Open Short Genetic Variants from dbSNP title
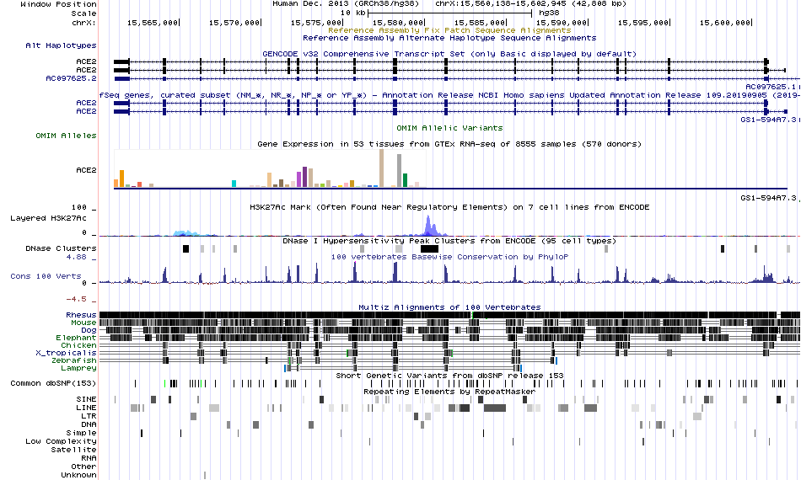 pos(449,376)
